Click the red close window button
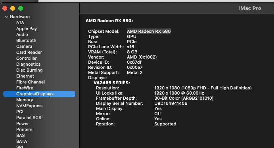The image size is (274, 148). [x=5, y=8]
